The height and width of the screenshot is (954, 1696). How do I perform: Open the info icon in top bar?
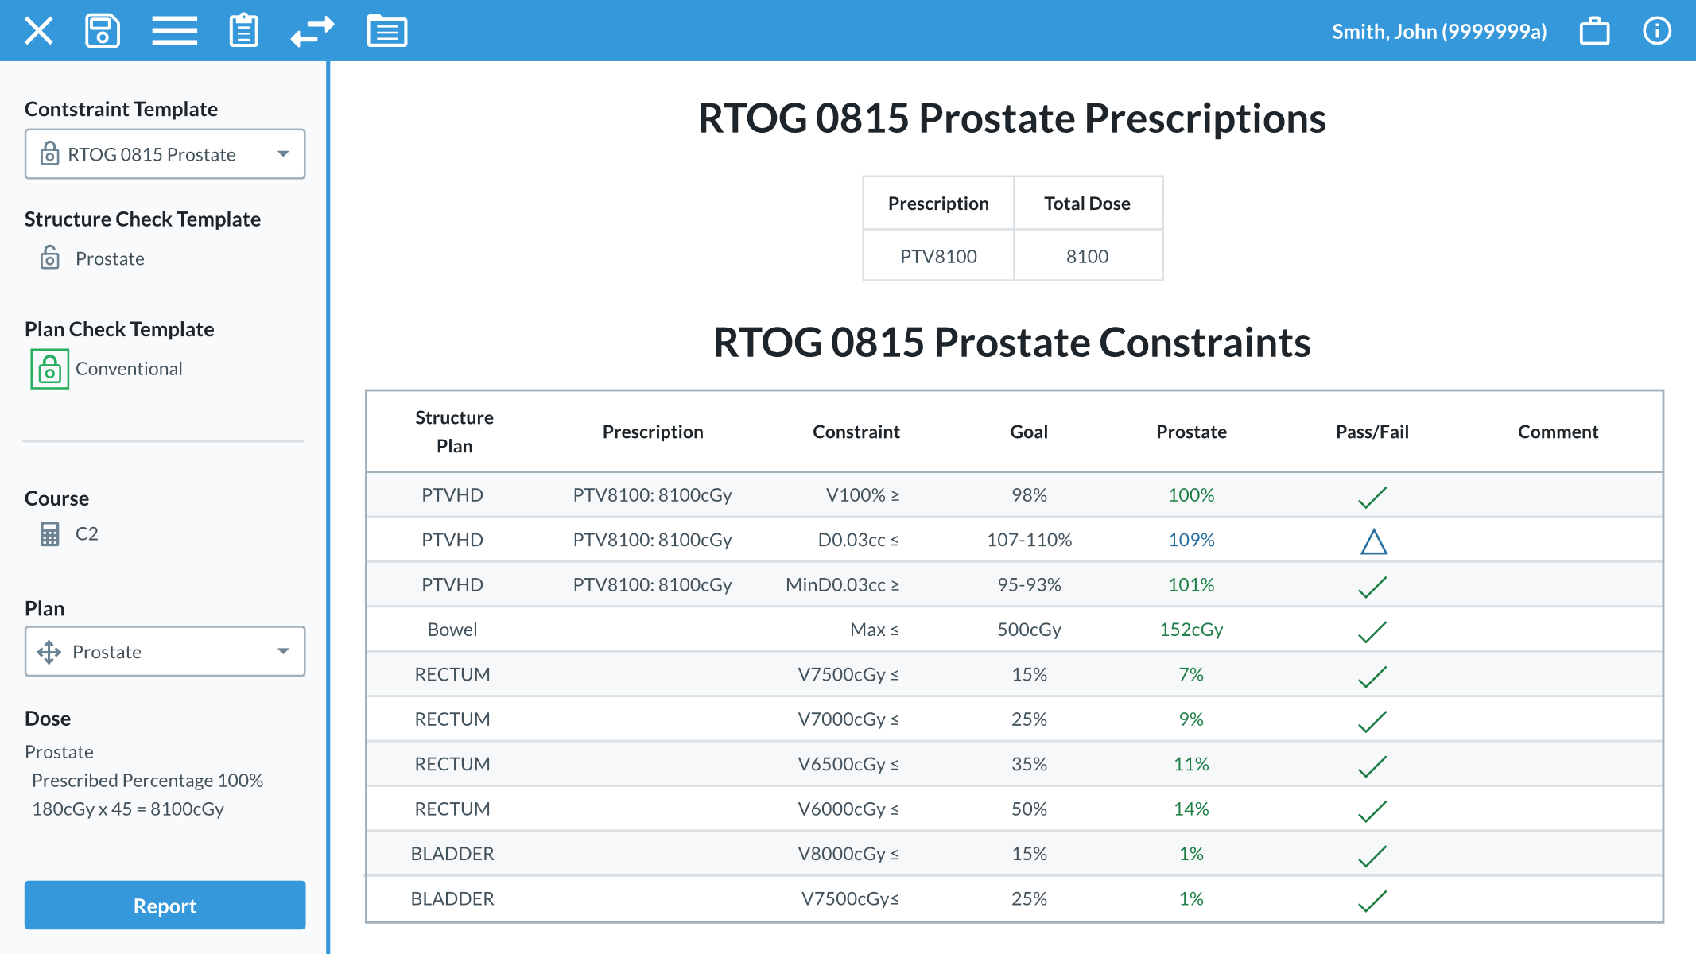(1657, 31)
